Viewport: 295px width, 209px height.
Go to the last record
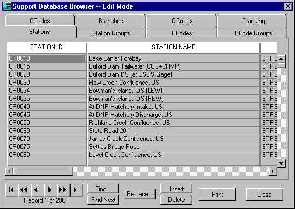point(76,190)
